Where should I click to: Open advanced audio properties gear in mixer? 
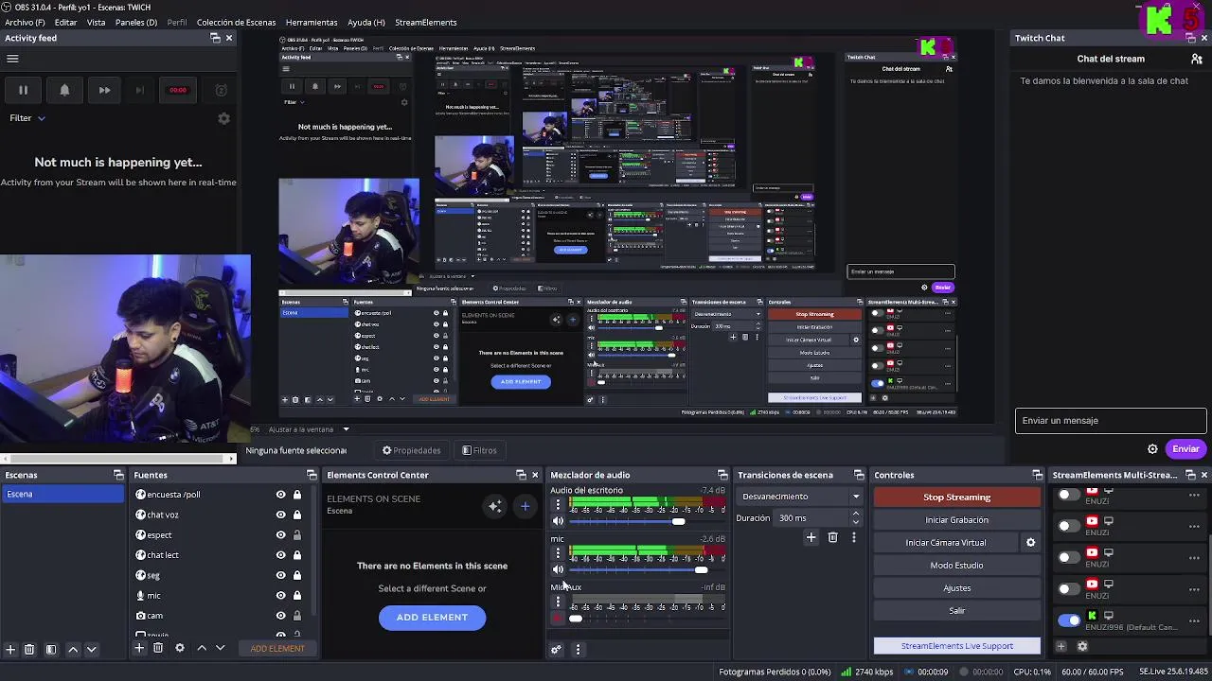[556, 650]
